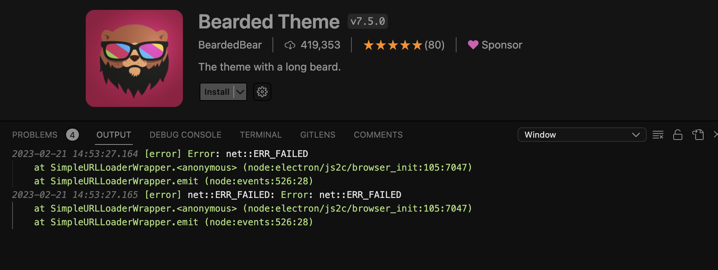Open the DEBUG CONSOLE tab
Viewport: 718px width, 270px height.
click(x=185, y=135)
